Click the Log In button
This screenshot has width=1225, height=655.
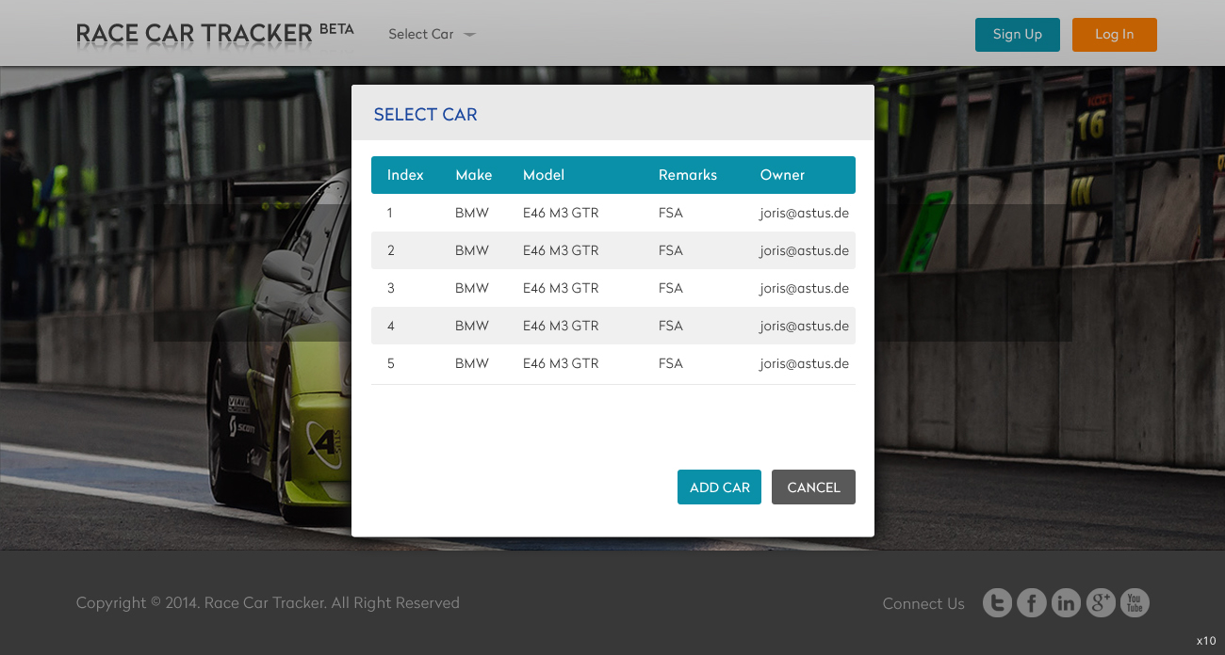click(x=1115, y=34)
